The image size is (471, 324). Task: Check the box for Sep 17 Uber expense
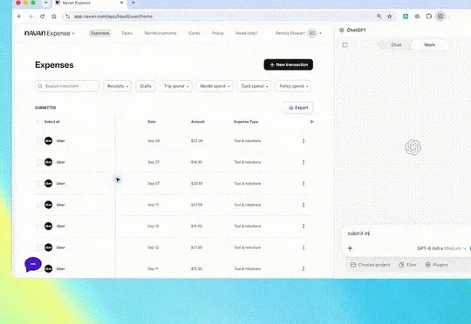pos(39,205)
